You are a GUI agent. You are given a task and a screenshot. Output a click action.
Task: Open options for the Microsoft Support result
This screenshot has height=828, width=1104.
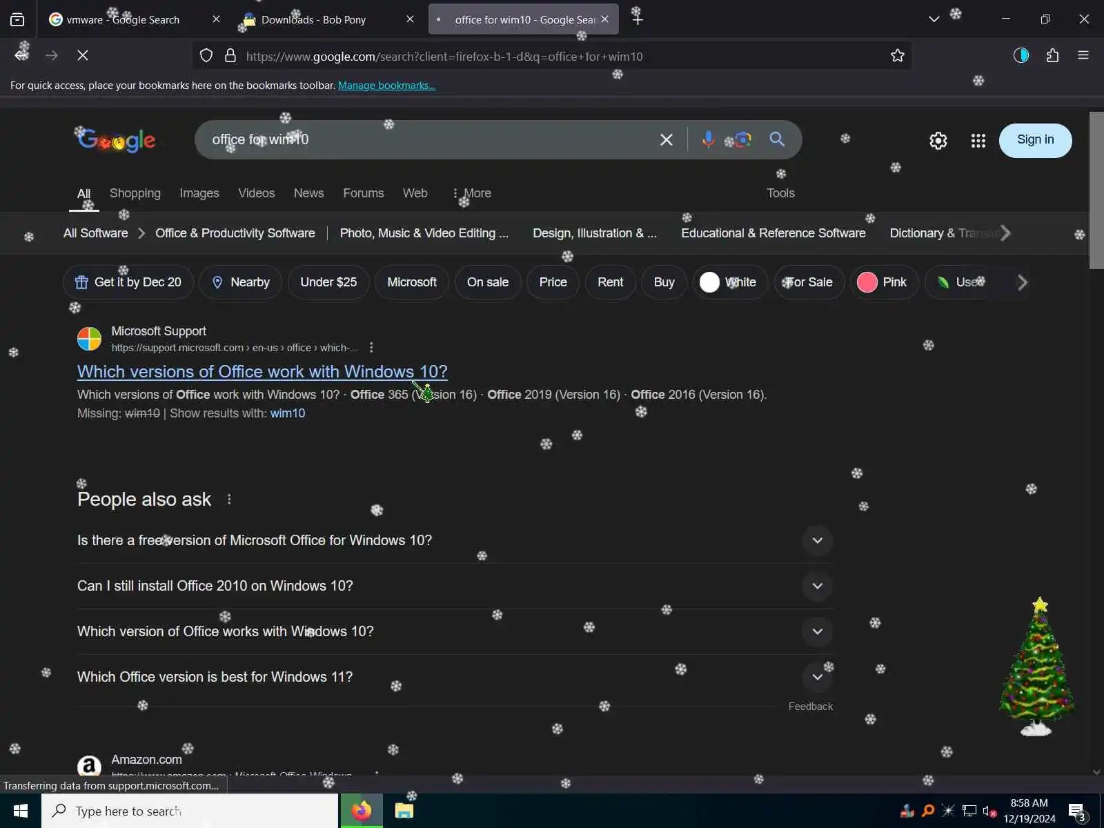coord(371,348)
